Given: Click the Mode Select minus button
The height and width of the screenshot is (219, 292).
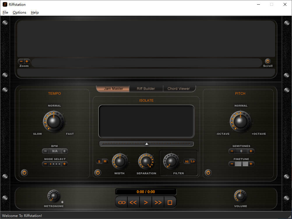Looking at the screenshot, I should point(45,164).
